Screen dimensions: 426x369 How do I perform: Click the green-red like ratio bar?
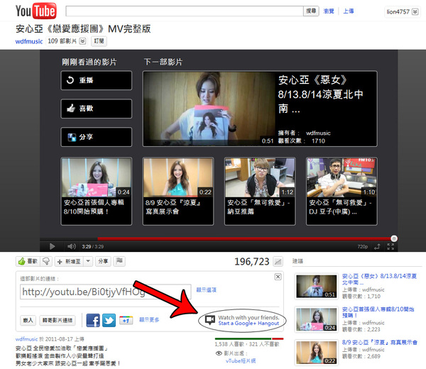point(249,338)
